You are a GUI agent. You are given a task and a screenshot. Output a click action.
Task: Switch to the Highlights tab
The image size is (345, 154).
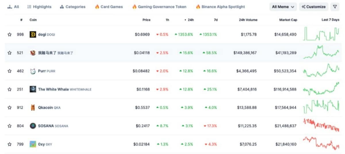[39, 7]
